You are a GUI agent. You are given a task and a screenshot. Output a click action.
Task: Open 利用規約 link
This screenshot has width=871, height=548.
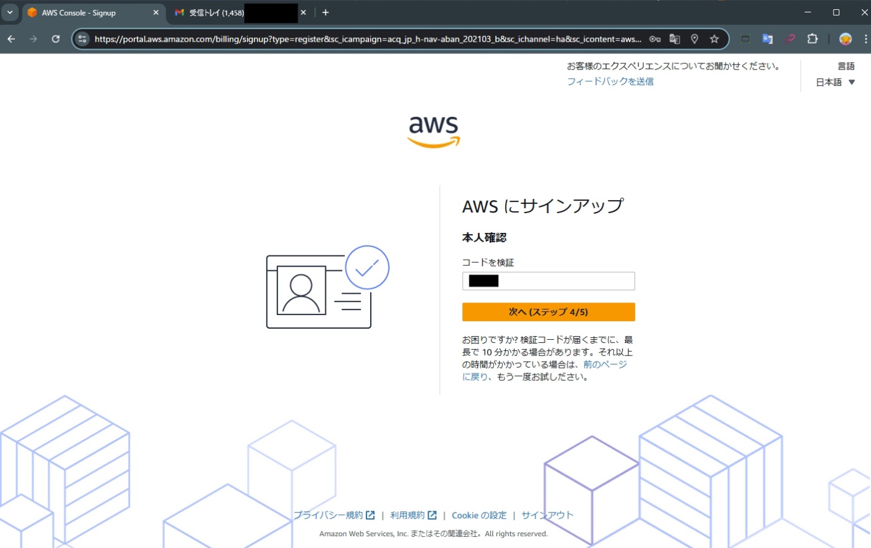click(x=413, y=515)
